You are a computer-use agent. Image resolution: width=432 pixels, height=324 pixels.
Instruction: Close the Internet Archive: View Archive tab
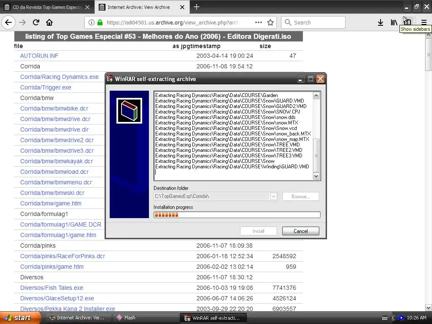[182, 7]
